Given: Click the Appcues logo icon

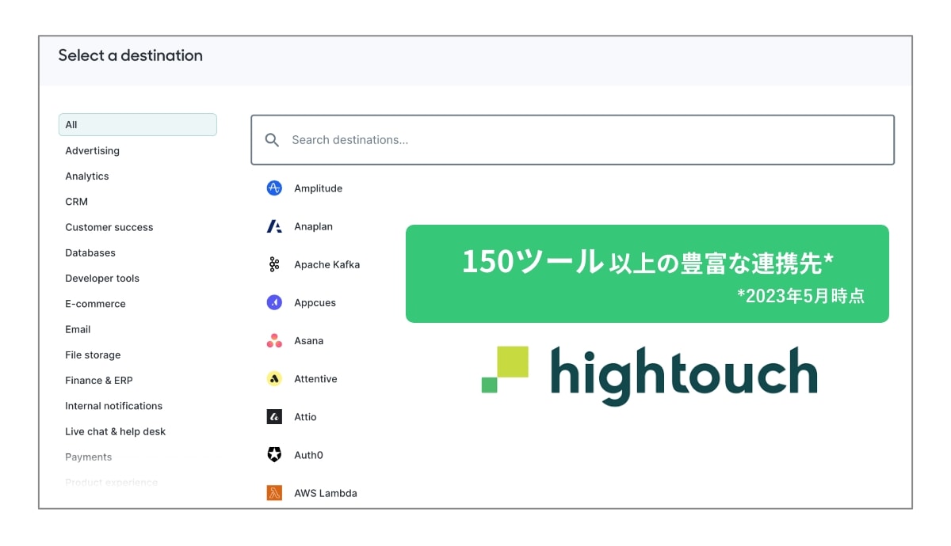Looking at the screenshot, I should (x=274, y=302).
